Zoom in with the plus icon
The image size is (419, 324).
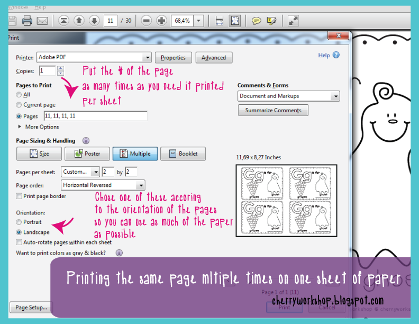[162, 21]
